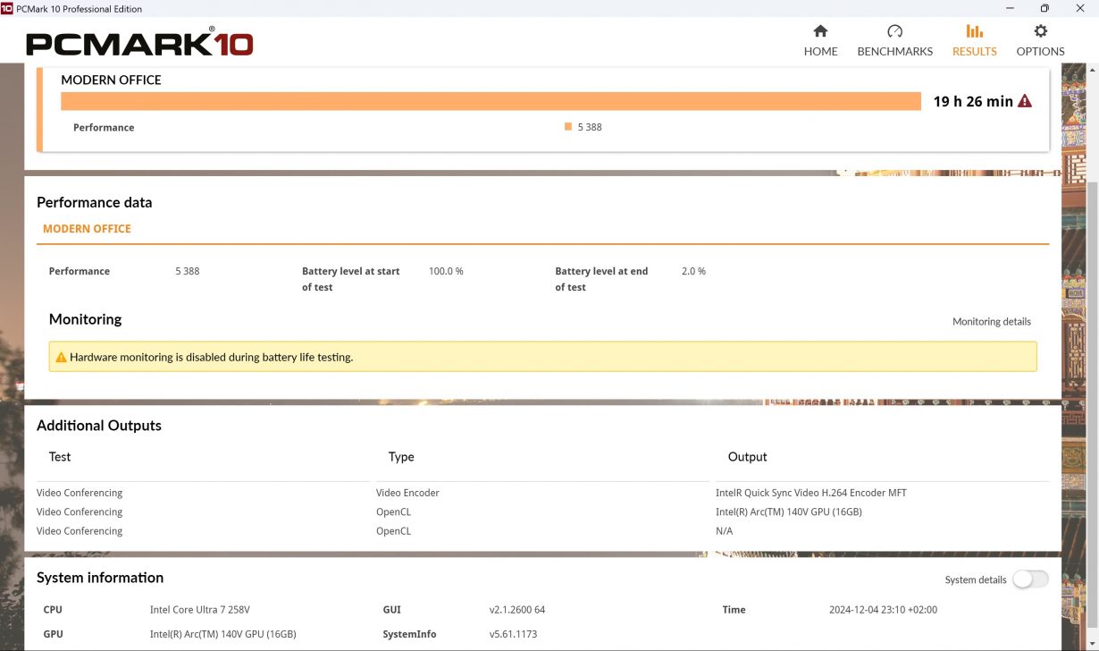Screen dimensions: 1099x651
Task: Close the PCMark 10 window
Action: tap(1079, 8)
